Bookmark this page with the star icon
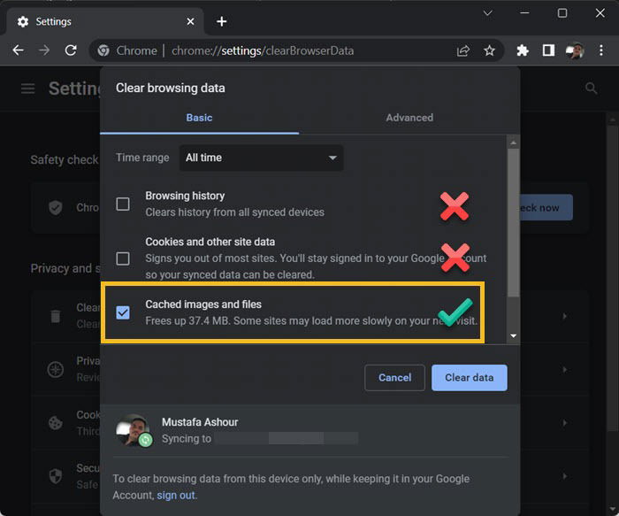The width and height of the screenshot is (619, 516). coord(489,50)
